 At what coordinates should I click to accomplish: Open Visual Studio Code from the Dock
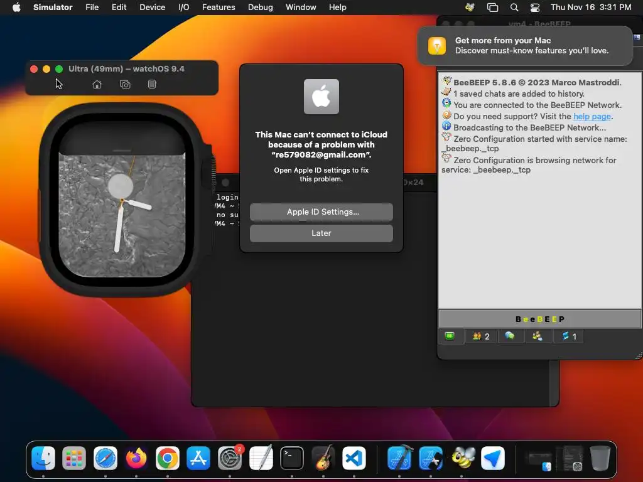[354, 458]
